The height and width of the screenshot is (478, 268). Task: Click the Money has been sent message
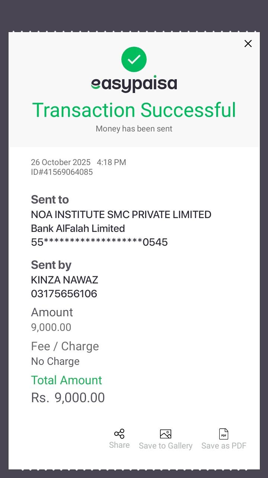(x=134, y=129)
